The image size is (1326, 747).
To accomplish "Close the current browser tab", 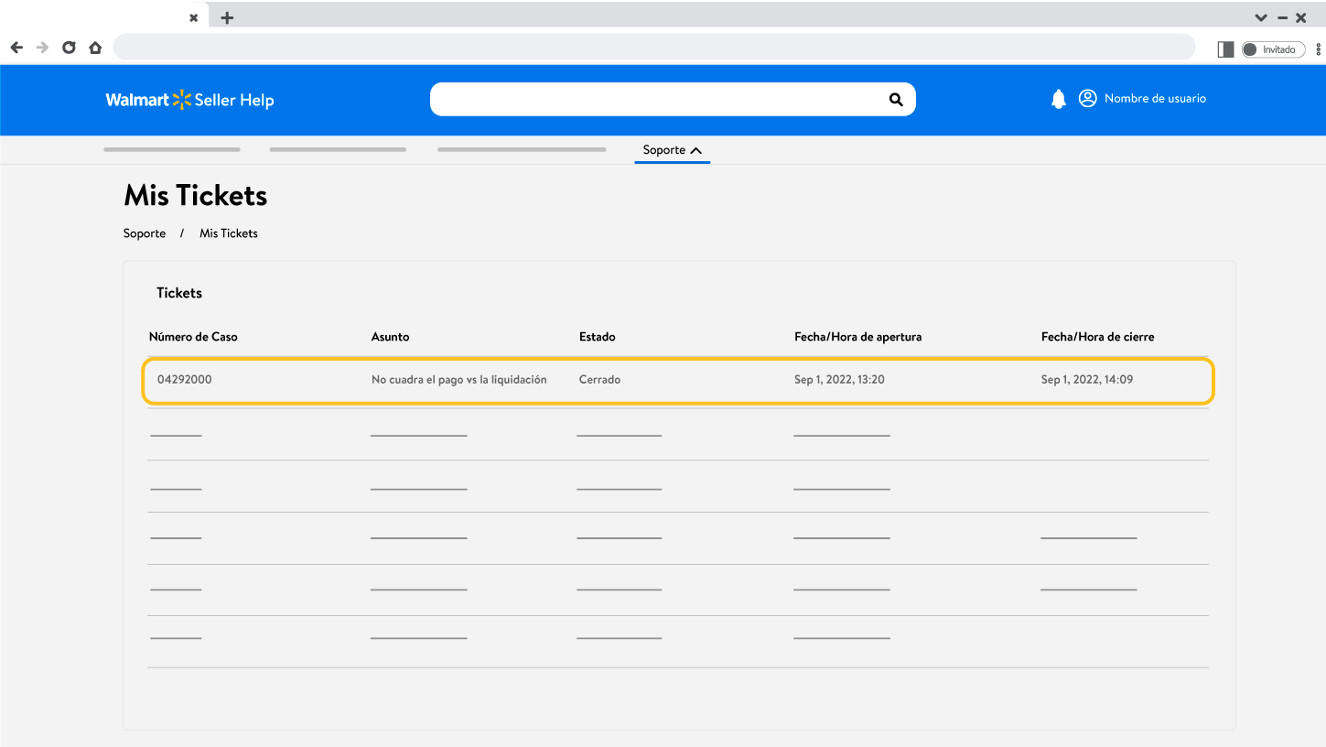I will 193,17.
